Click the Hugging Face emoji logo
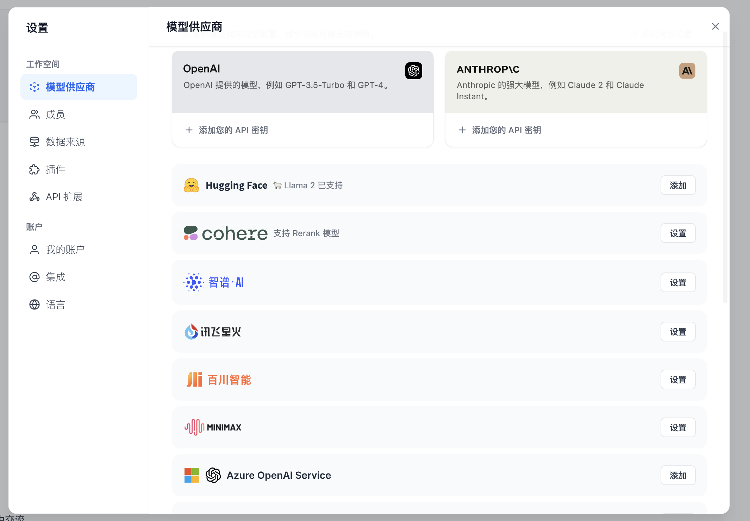This screenshot has height=521, width=750. click(192, 185)
